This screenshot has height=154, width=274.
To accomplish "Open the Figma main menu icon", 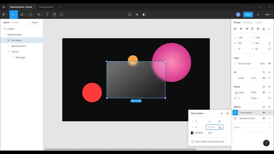I will pyautogui.click(x=4, y=15).
